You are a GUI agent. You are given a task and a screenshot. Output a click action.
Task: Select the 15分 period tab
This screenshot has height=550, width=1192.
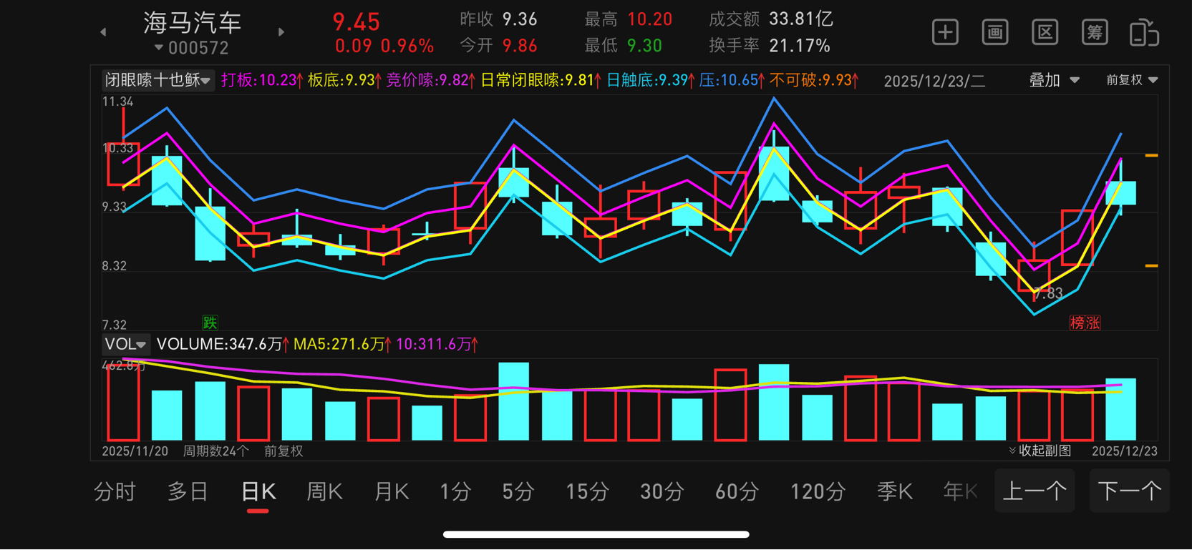coord(588,492)
